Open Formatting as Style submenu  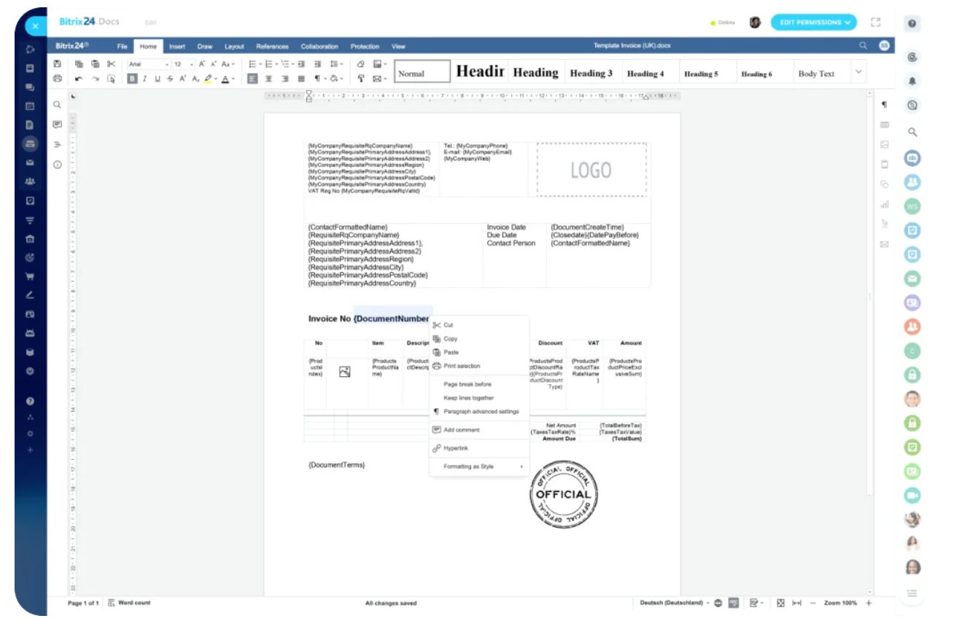click(x=478, y=466)
